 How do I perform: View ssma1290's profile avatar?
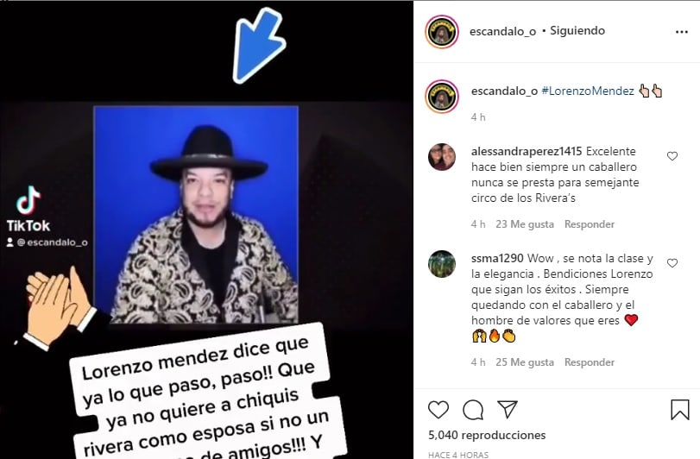tap(442, 264)
